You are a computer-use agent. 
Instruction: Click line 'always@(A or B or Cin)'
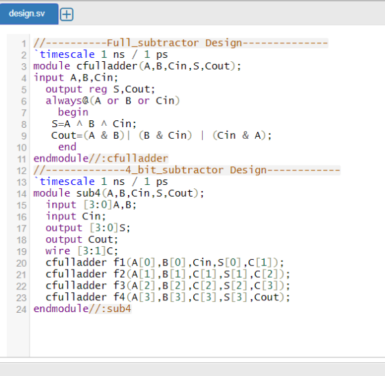click(113, 100)
